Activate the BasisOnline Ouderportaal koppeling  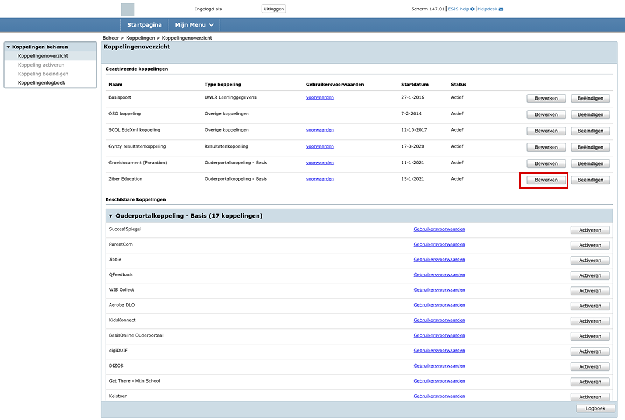click(x=590, y=336)
